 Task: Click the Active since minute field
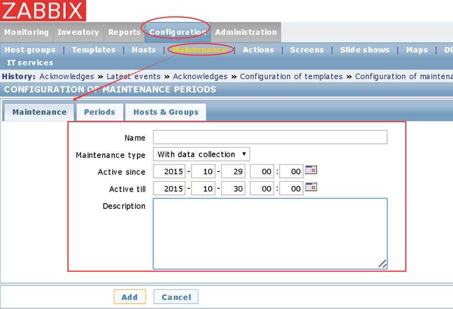point(291,172)
